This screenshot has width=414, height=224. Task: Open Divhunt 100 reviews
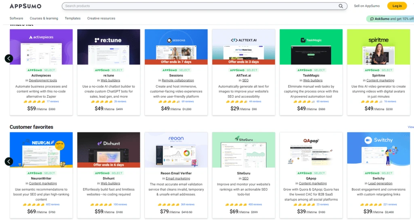[120, 205]
